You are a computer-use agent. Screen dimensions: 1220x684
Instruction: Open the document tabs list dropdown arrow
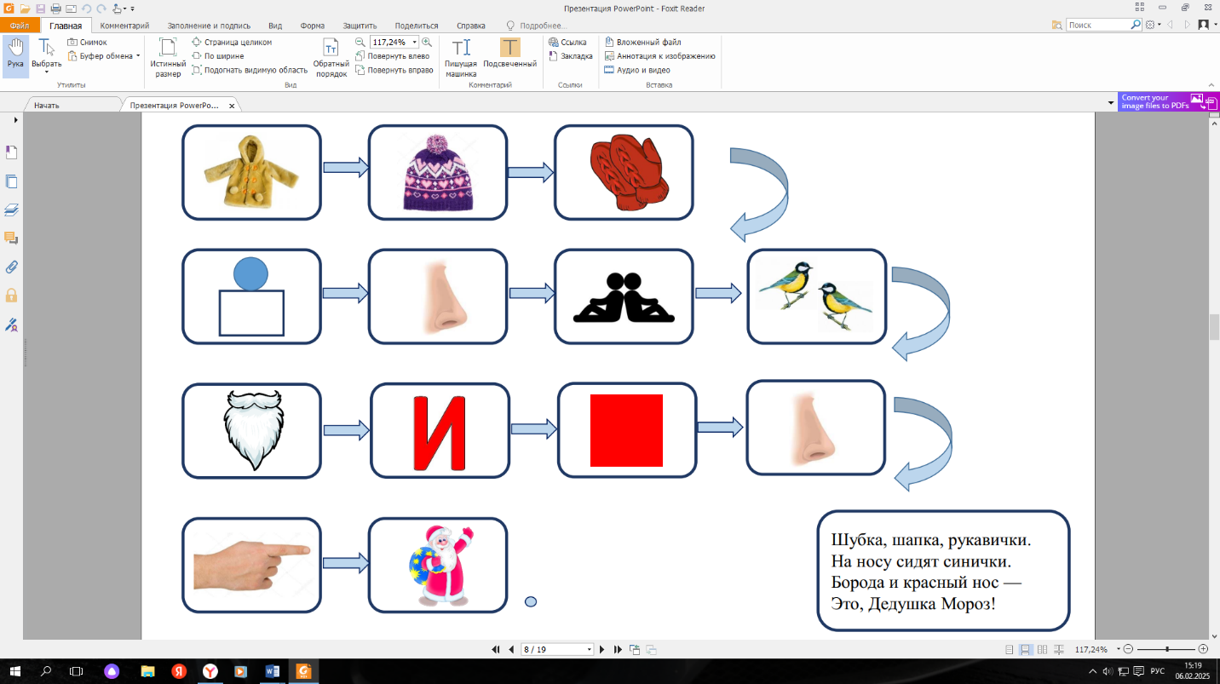(1110, 103)
